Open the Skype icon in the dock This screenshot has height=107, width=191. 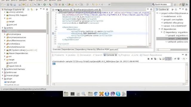(x=118, y=94)
